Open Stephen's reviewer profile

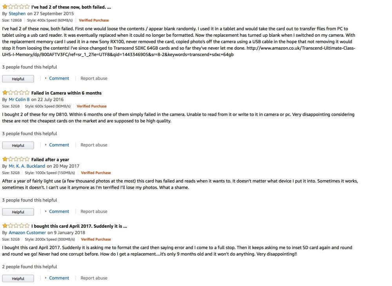coord(17,14)
